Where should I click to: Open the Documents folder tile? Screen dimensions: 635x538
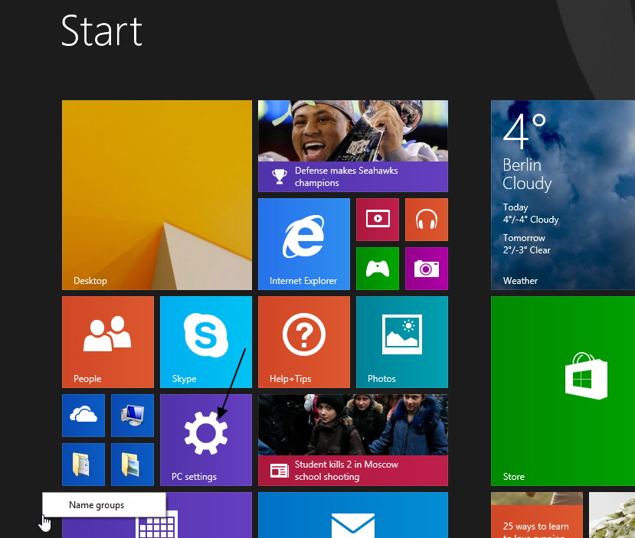83,465
